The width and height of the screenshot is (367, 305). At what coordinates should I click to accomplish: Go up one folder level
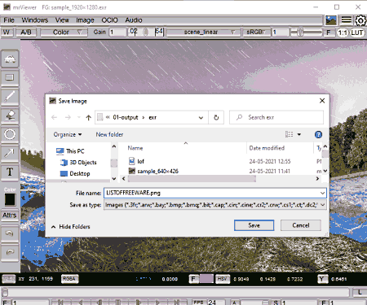[x=88, y=117]
